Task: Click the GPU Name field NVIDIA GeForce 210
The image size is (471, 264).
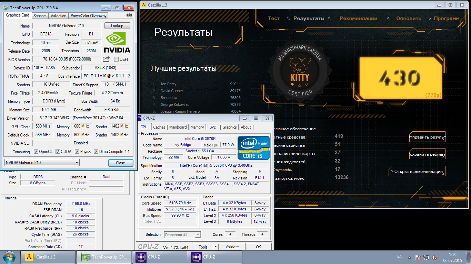Action: [67, 26]
